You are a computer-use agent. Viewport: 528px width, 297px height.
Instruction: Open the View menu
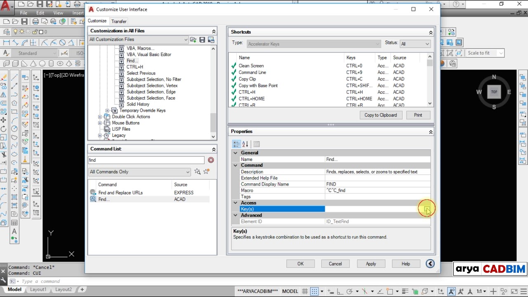point(58,13)
